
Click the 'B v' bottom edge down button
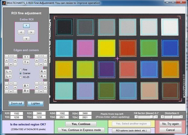click(x=26, y=91)
